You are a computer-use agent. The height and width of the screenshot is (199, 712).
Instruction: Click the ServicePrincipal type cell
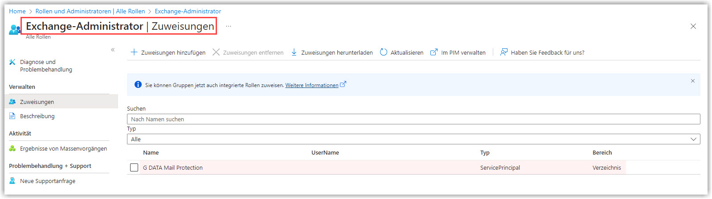[x=500, y=167]
